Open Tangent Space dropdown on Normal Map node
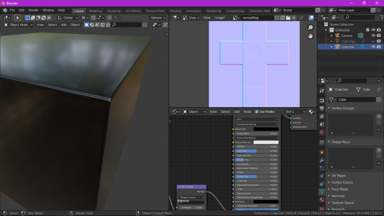The image size is (384, 216). [x=192, y=197]
